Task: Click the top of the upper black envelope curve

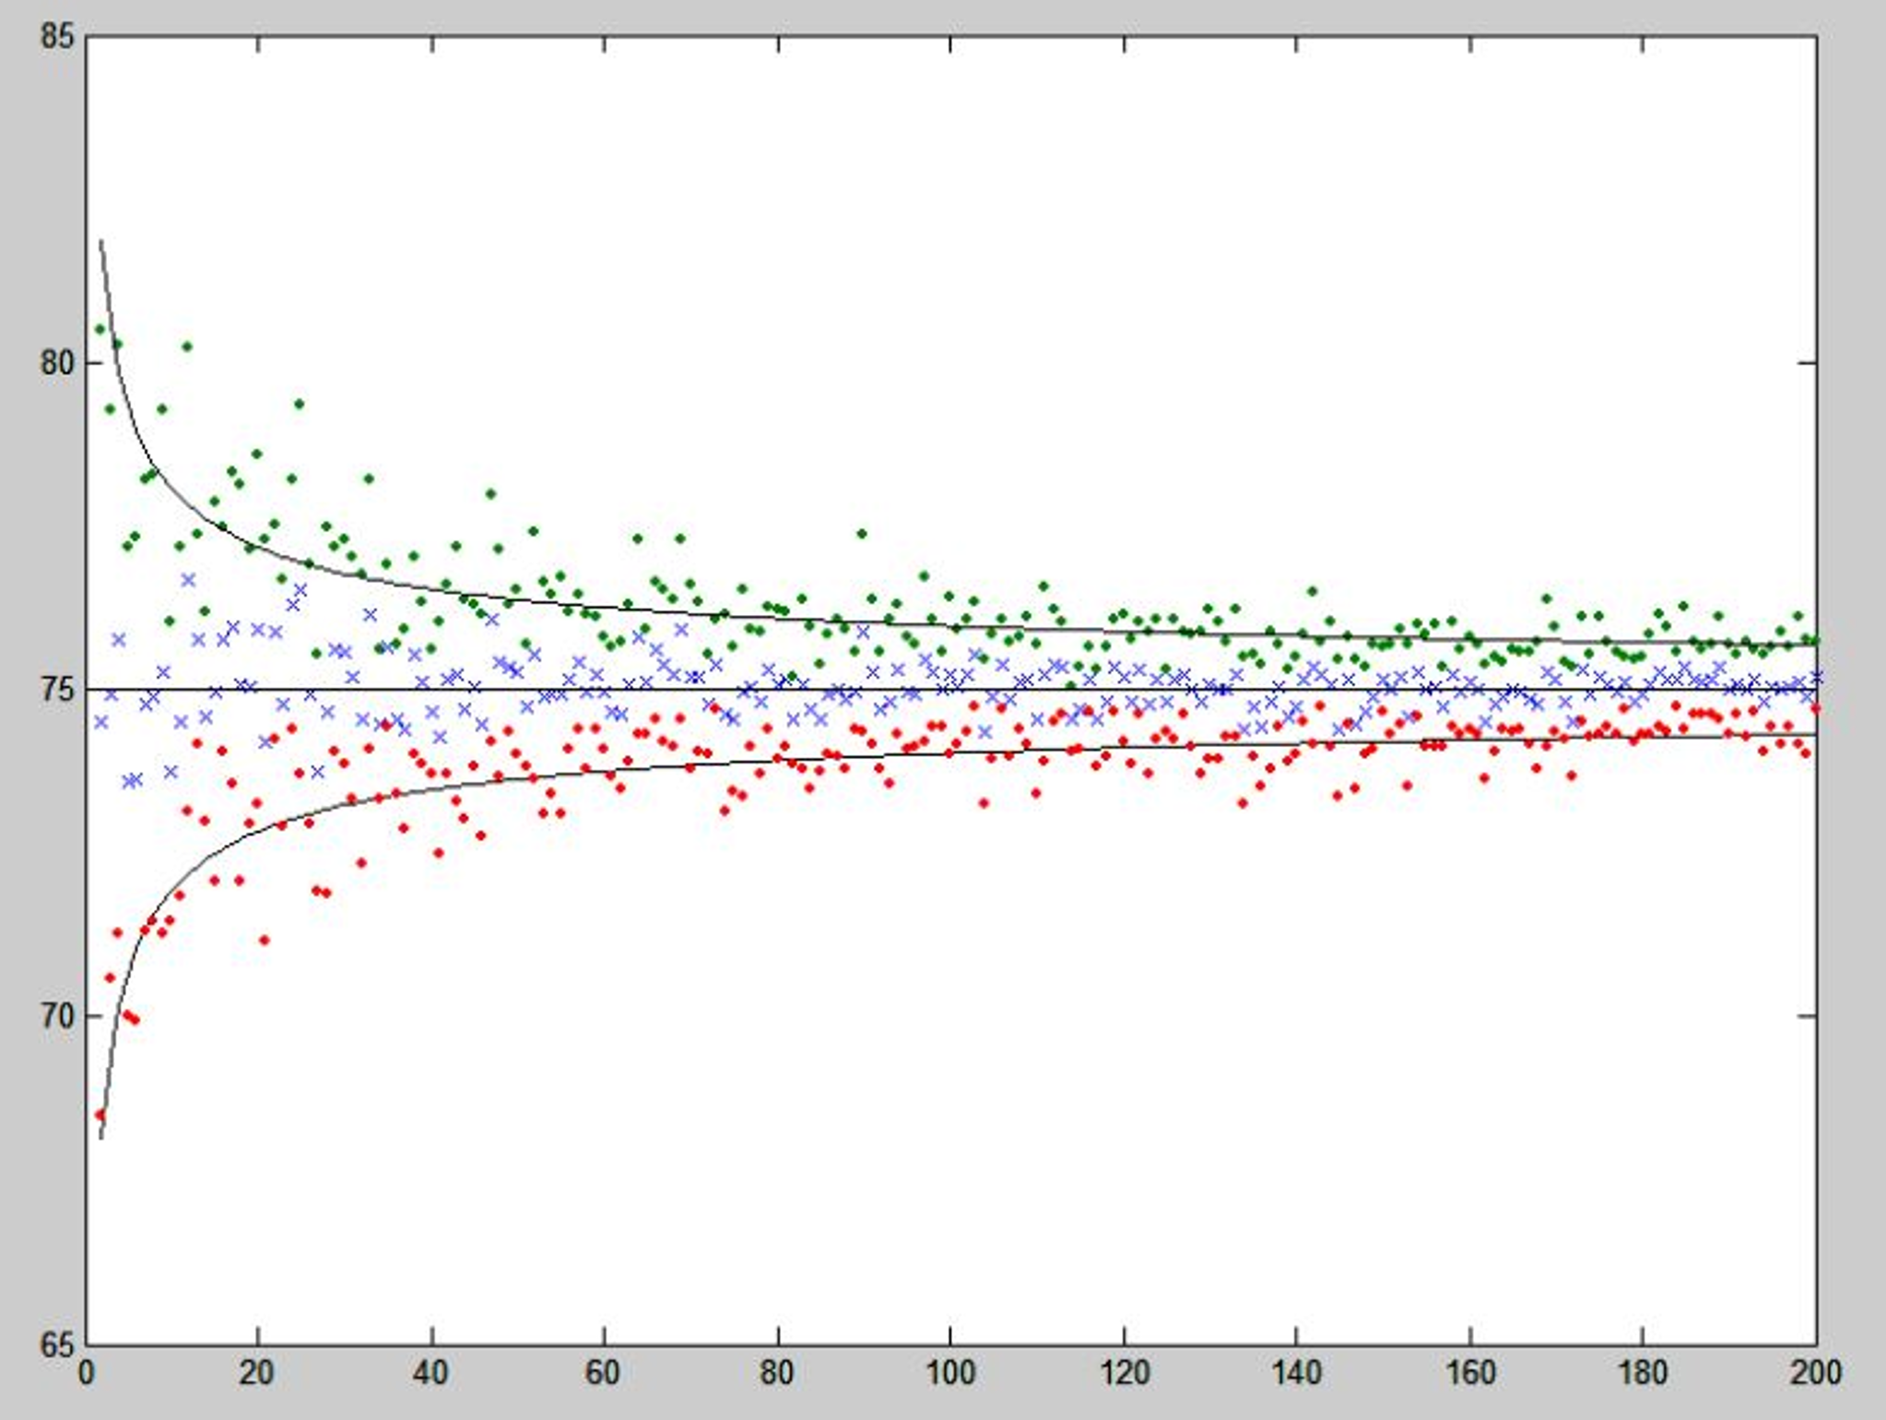Action: pyautogui.click(x=100, y=243)
